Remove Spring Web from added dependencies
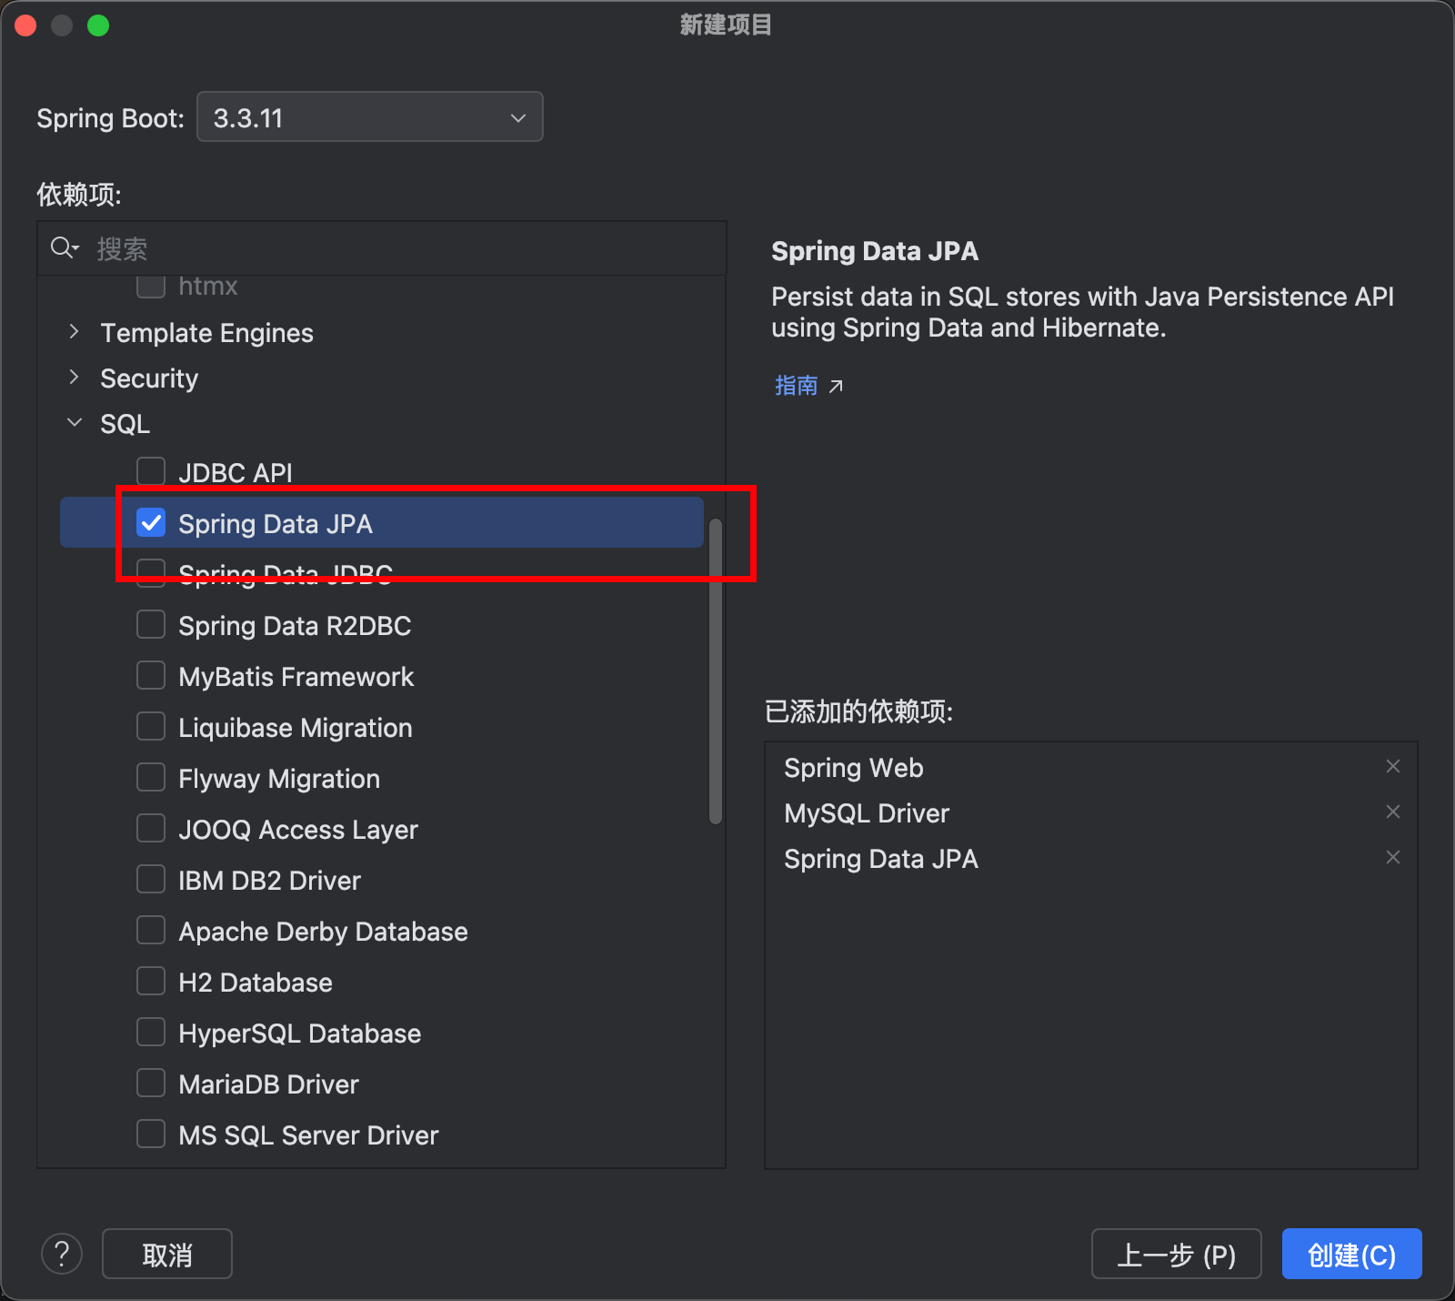 click(x=1392, y=766)
